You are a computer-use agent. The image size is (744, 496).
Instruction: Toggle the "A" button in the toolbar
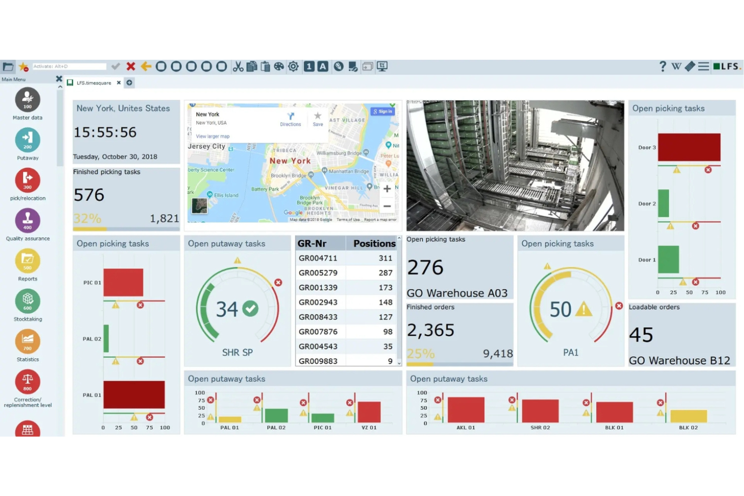point(322,66)
